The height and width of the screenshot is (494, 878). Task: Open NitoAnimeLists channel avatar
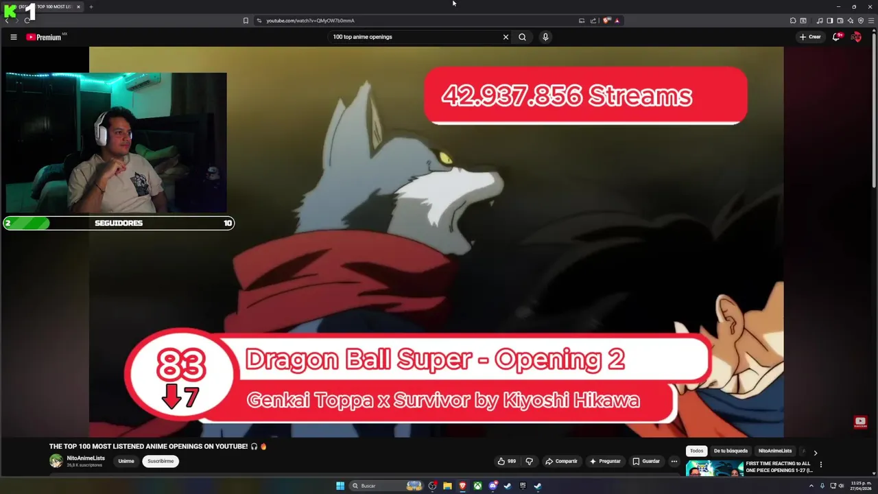(x=56, y=461)
